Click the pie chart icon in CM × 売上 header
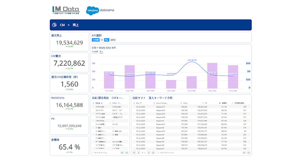Screen dimensions: 300x157 (54, 25)
